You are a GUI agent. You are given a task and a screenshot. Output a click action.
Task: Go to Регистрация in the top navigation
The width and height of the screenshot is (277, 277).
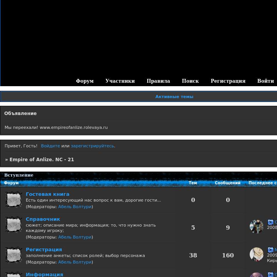click(x=228, y=81)
